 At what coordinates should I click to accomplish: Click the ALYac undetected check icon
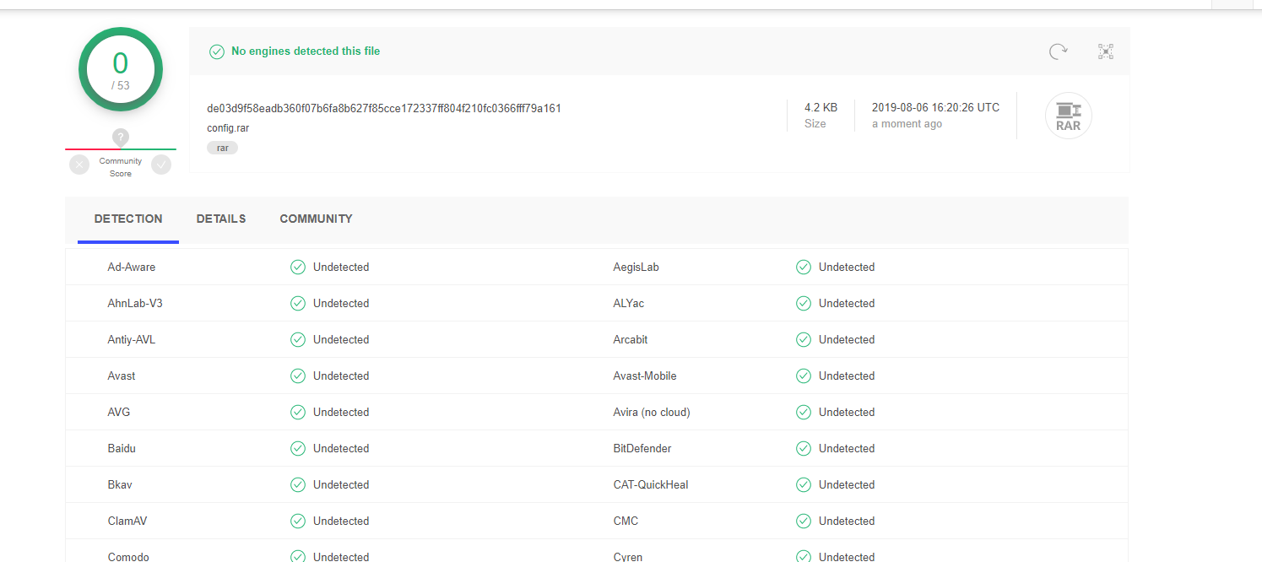coord(804,303)
